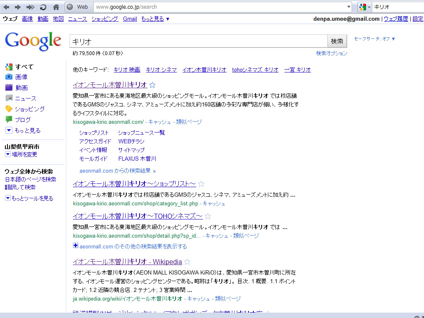Click related keyword 一宮 キリオ
Screen dimensions: 424x318
point(297,70)
